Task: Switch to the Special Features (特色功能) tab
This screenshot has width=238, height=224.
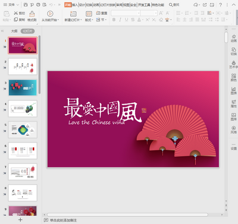Action: point(158,5)
